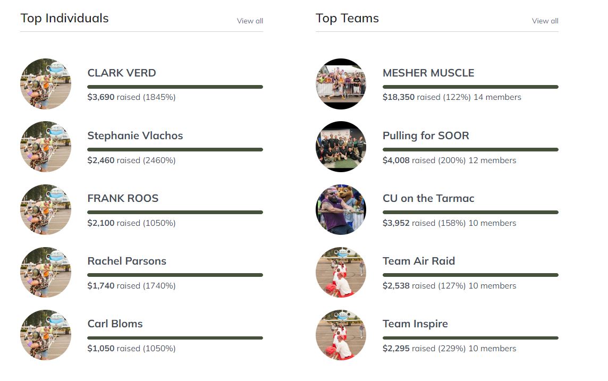This screenshot has width=608, height=381.
Task: Click CLARK VERD's profile avatar
Action: (46, 84)
